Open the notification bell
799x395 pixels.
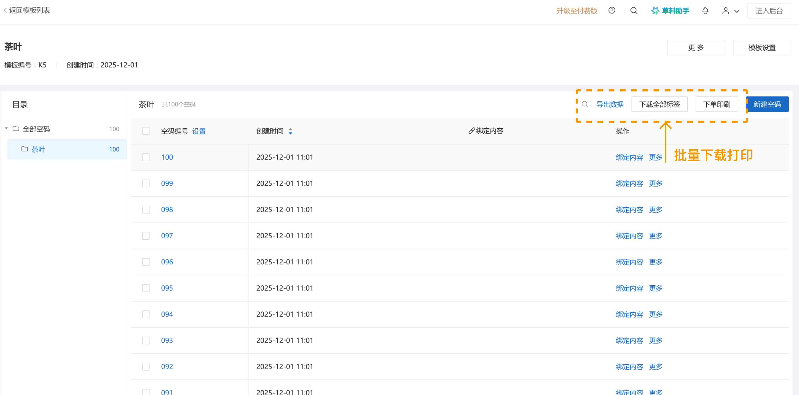[705, 10]
